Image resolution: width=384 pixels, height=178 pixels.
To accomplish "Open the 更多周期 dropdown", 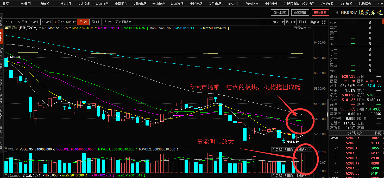I will click(123, 22).
